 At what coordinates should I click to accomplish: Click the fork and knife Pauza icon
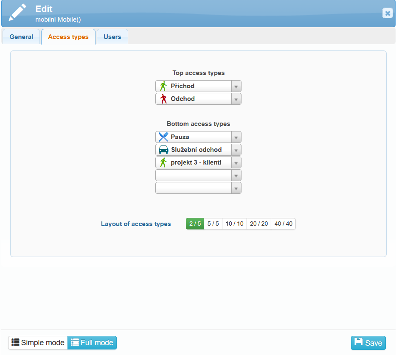[163, 137]
